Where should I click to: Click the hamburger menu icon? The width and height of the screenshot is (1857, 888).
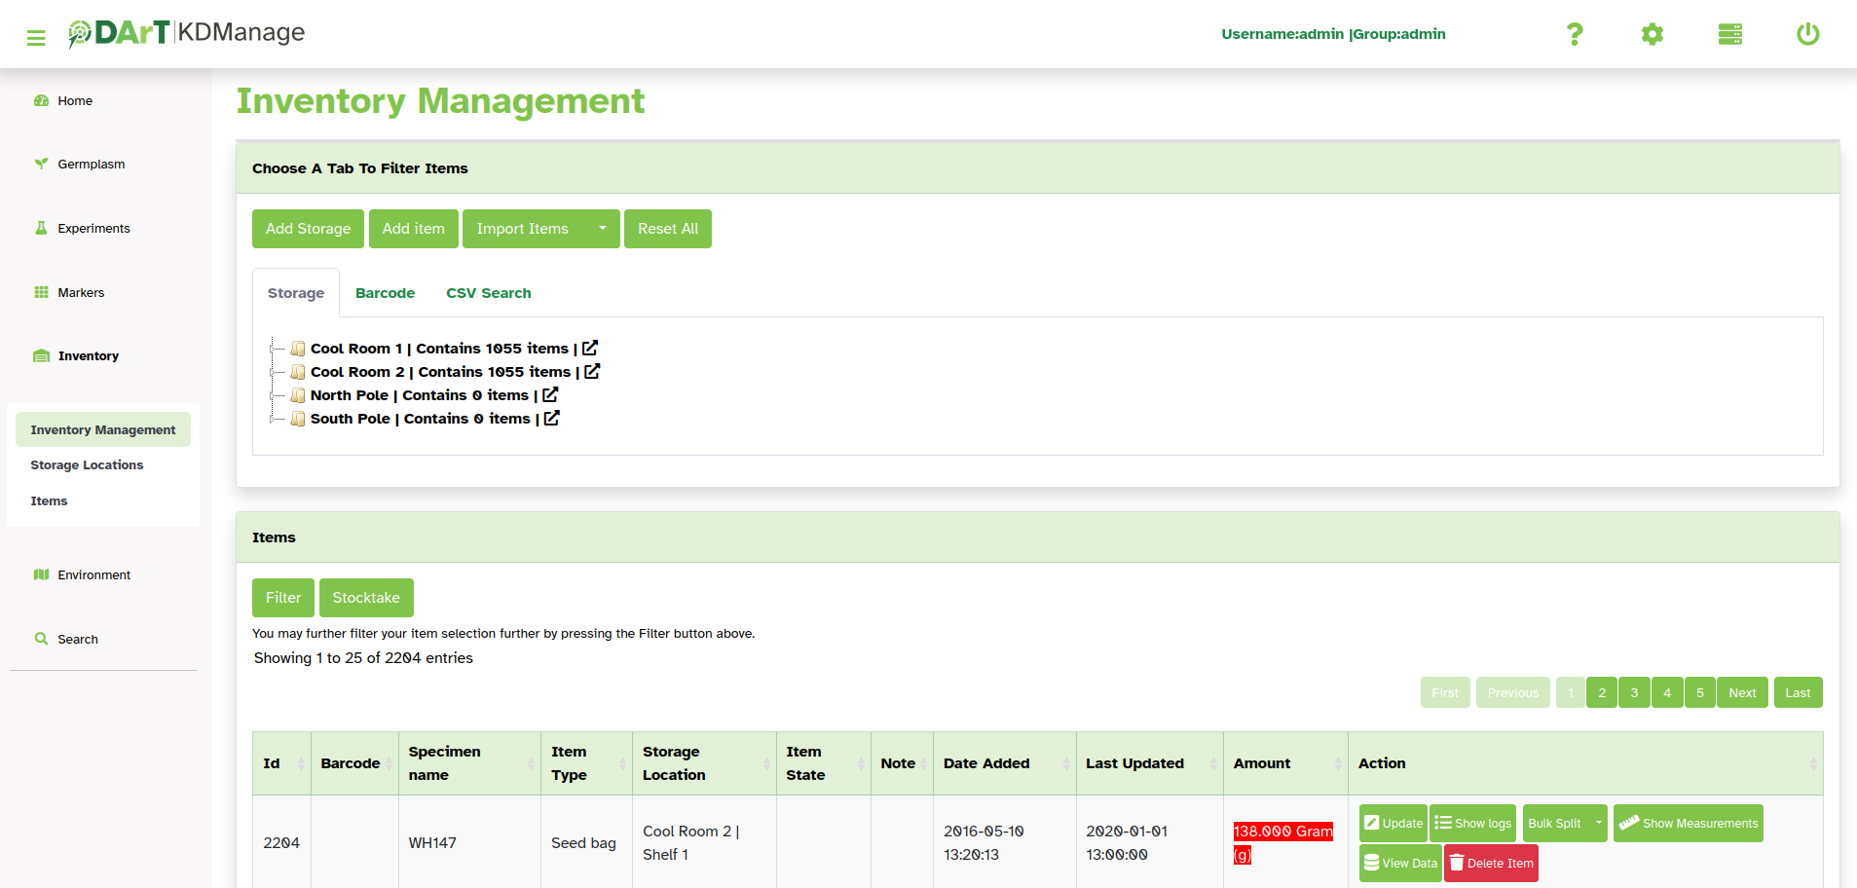tap(36, 38)
